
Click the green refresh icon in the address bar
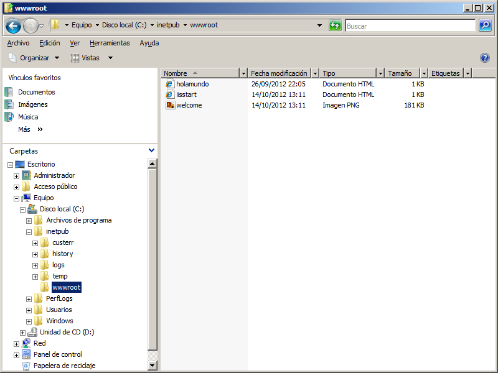[x=335, y=25]
